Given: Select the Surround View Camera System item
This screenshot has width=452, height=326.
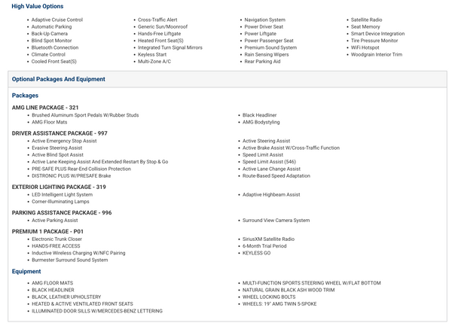Looking at the screenshot, I should click(x=276, y=221).
